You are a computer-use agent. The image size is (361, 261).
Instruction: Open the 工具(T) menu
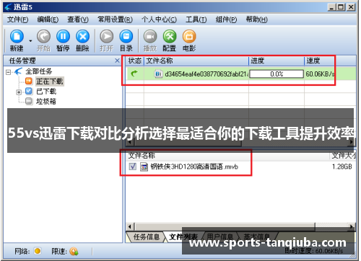click(196, 19)
